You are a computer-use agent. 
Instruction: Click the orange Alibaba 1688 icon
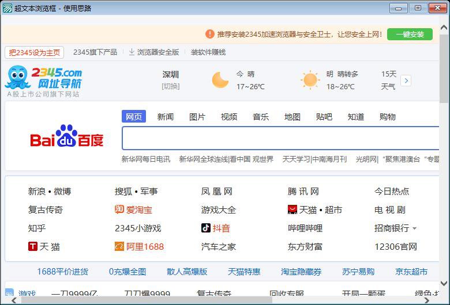119,247
